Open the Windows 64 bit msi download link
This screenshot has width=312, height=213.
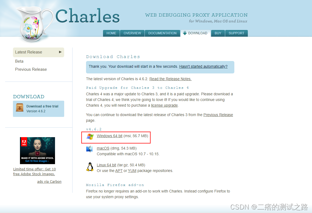tap(109, 136)
